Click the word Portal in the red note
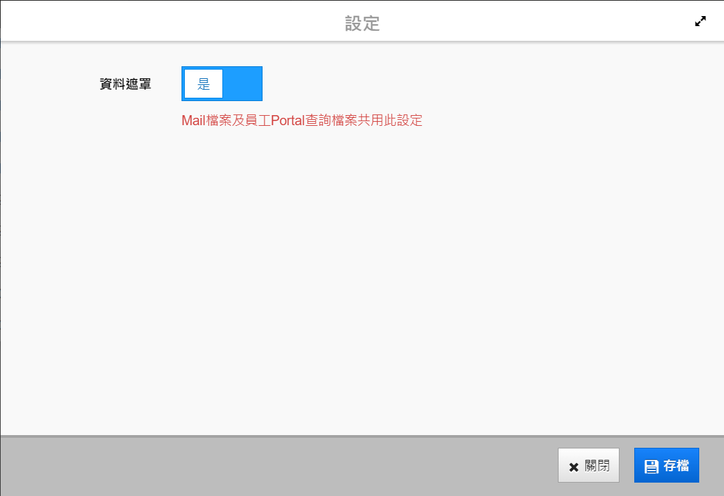The height and width of the screenshot is (496, 724). tap(288, 120)
